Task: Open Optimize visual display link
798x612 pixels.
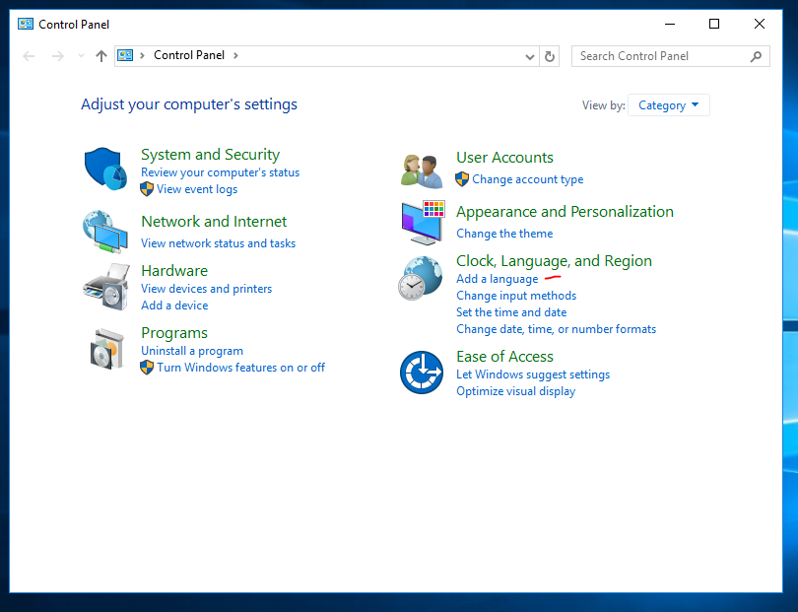Action: 516,391
